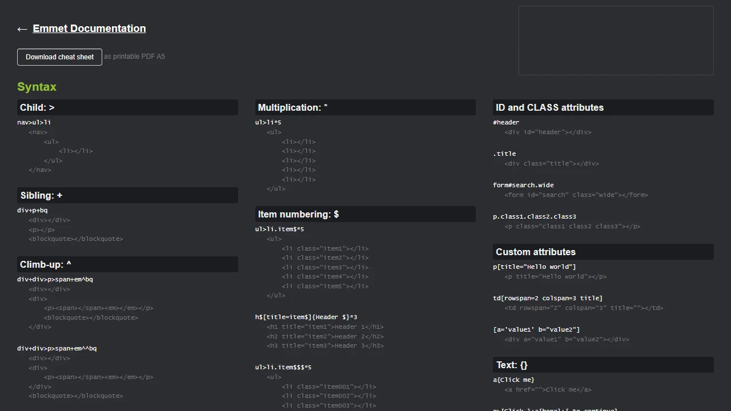Click the td[rowspan=2 colspan=3 title] example

click(547, 297)
